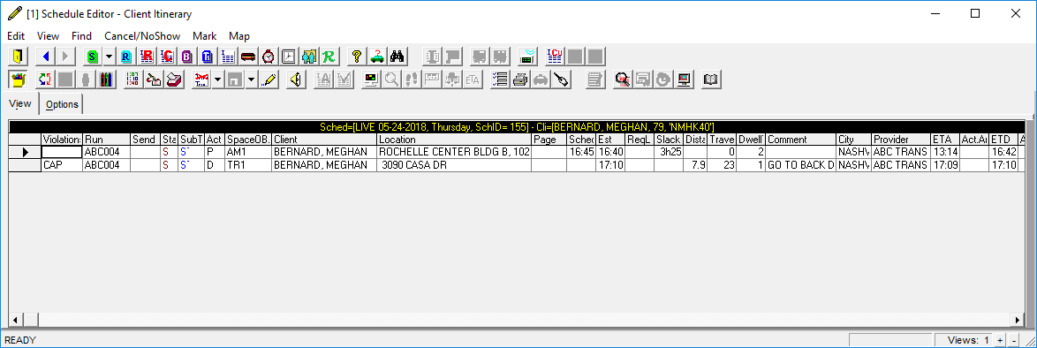Click the blue T icon

pos(208,57)
